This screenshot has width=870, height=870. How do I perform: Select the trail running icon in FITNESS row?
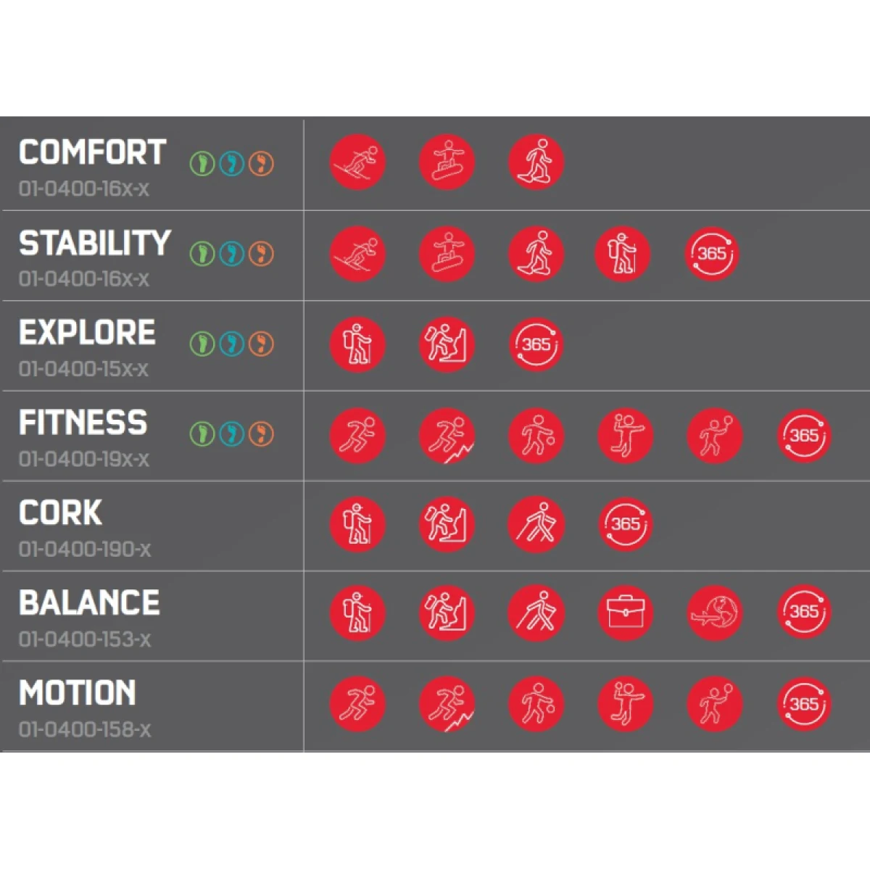click(x=447, y=435)
